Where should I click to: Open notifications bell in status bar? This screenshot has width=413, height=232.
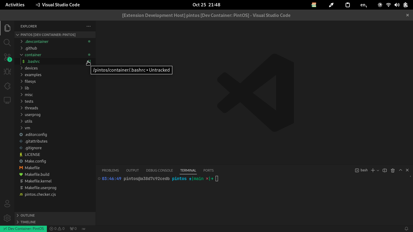[x=407, y=229]
